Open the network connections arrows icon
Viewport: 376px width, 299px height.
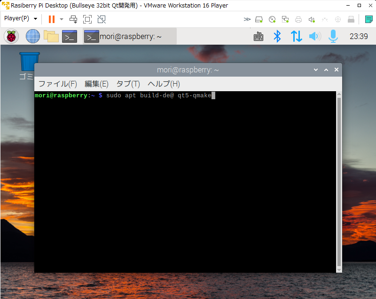pyautogui.click(x=297, y=37)
